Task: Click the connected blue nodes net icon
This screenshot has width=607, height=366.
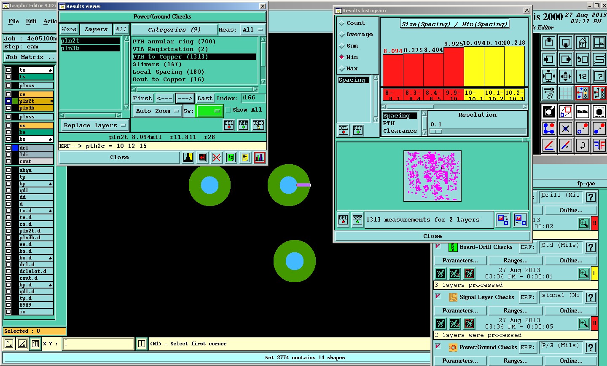Action: [549, 128]
